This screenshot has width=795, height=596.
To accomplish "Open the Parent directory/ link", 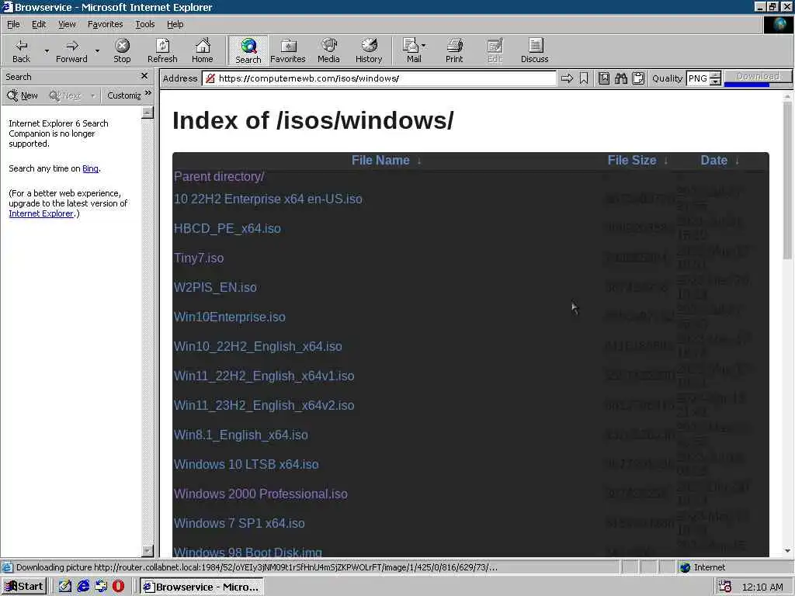I will pos(219,176).
